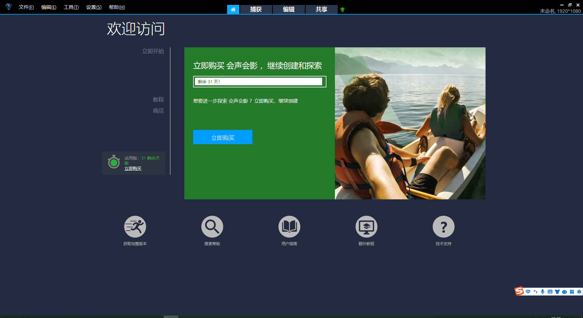Click the trial stopwatch icon

click(x=114, y=162)
